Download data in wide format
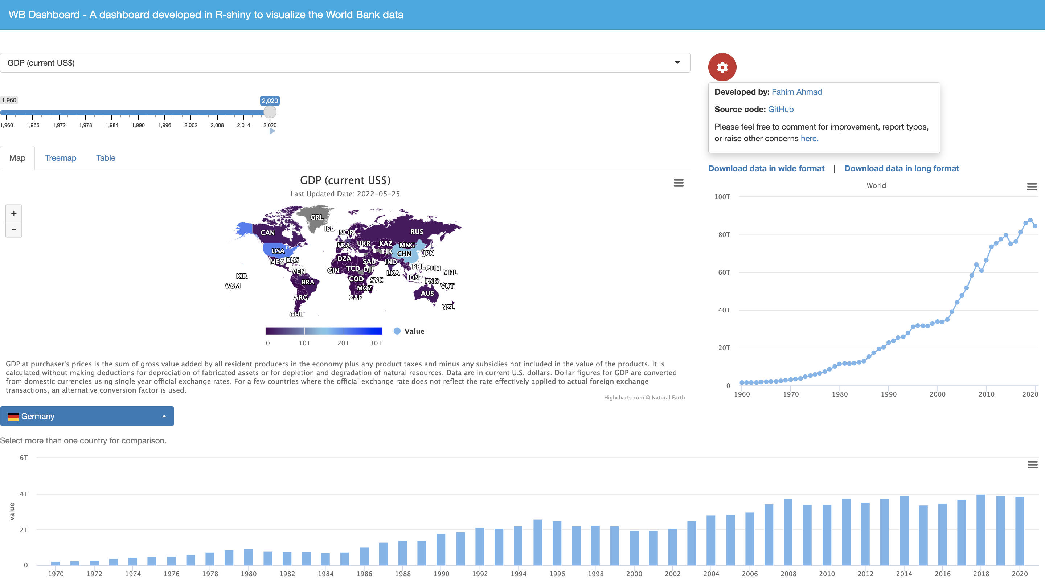 click(766, 168)
